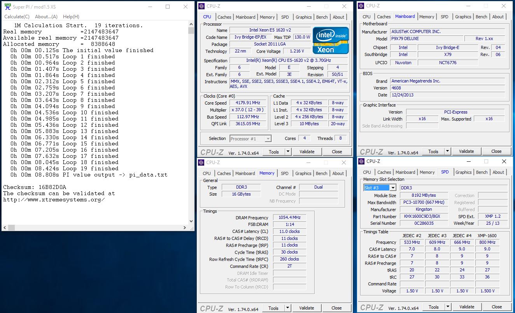Viewport: 515px width, 313px height.
Task: Switch to Caches tab in the Mainboard window
Action: click(384, 17)
